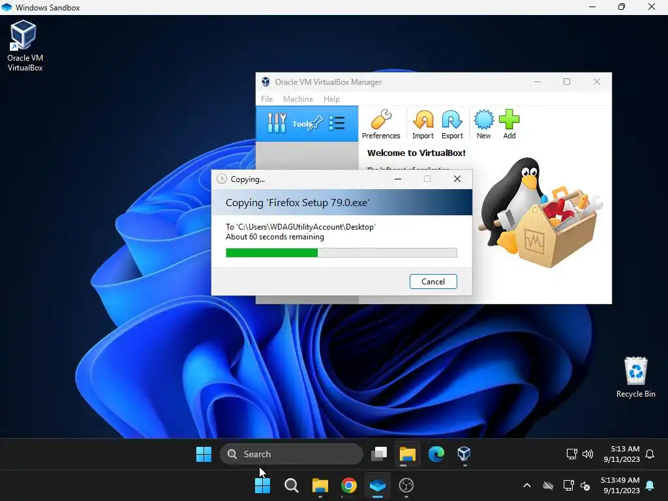
Task: Click Copying 'Firefox Setup 79.0.exe' header text
Action: tap(297, 203)
